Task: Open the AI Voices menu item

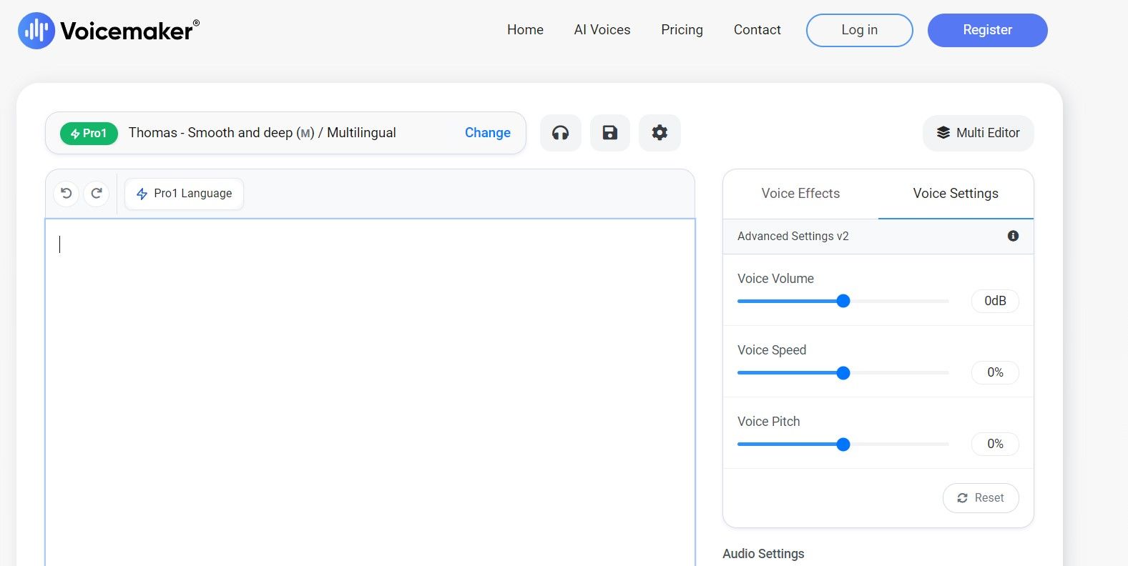Action: pyautogui.click(x=602, y=30)
